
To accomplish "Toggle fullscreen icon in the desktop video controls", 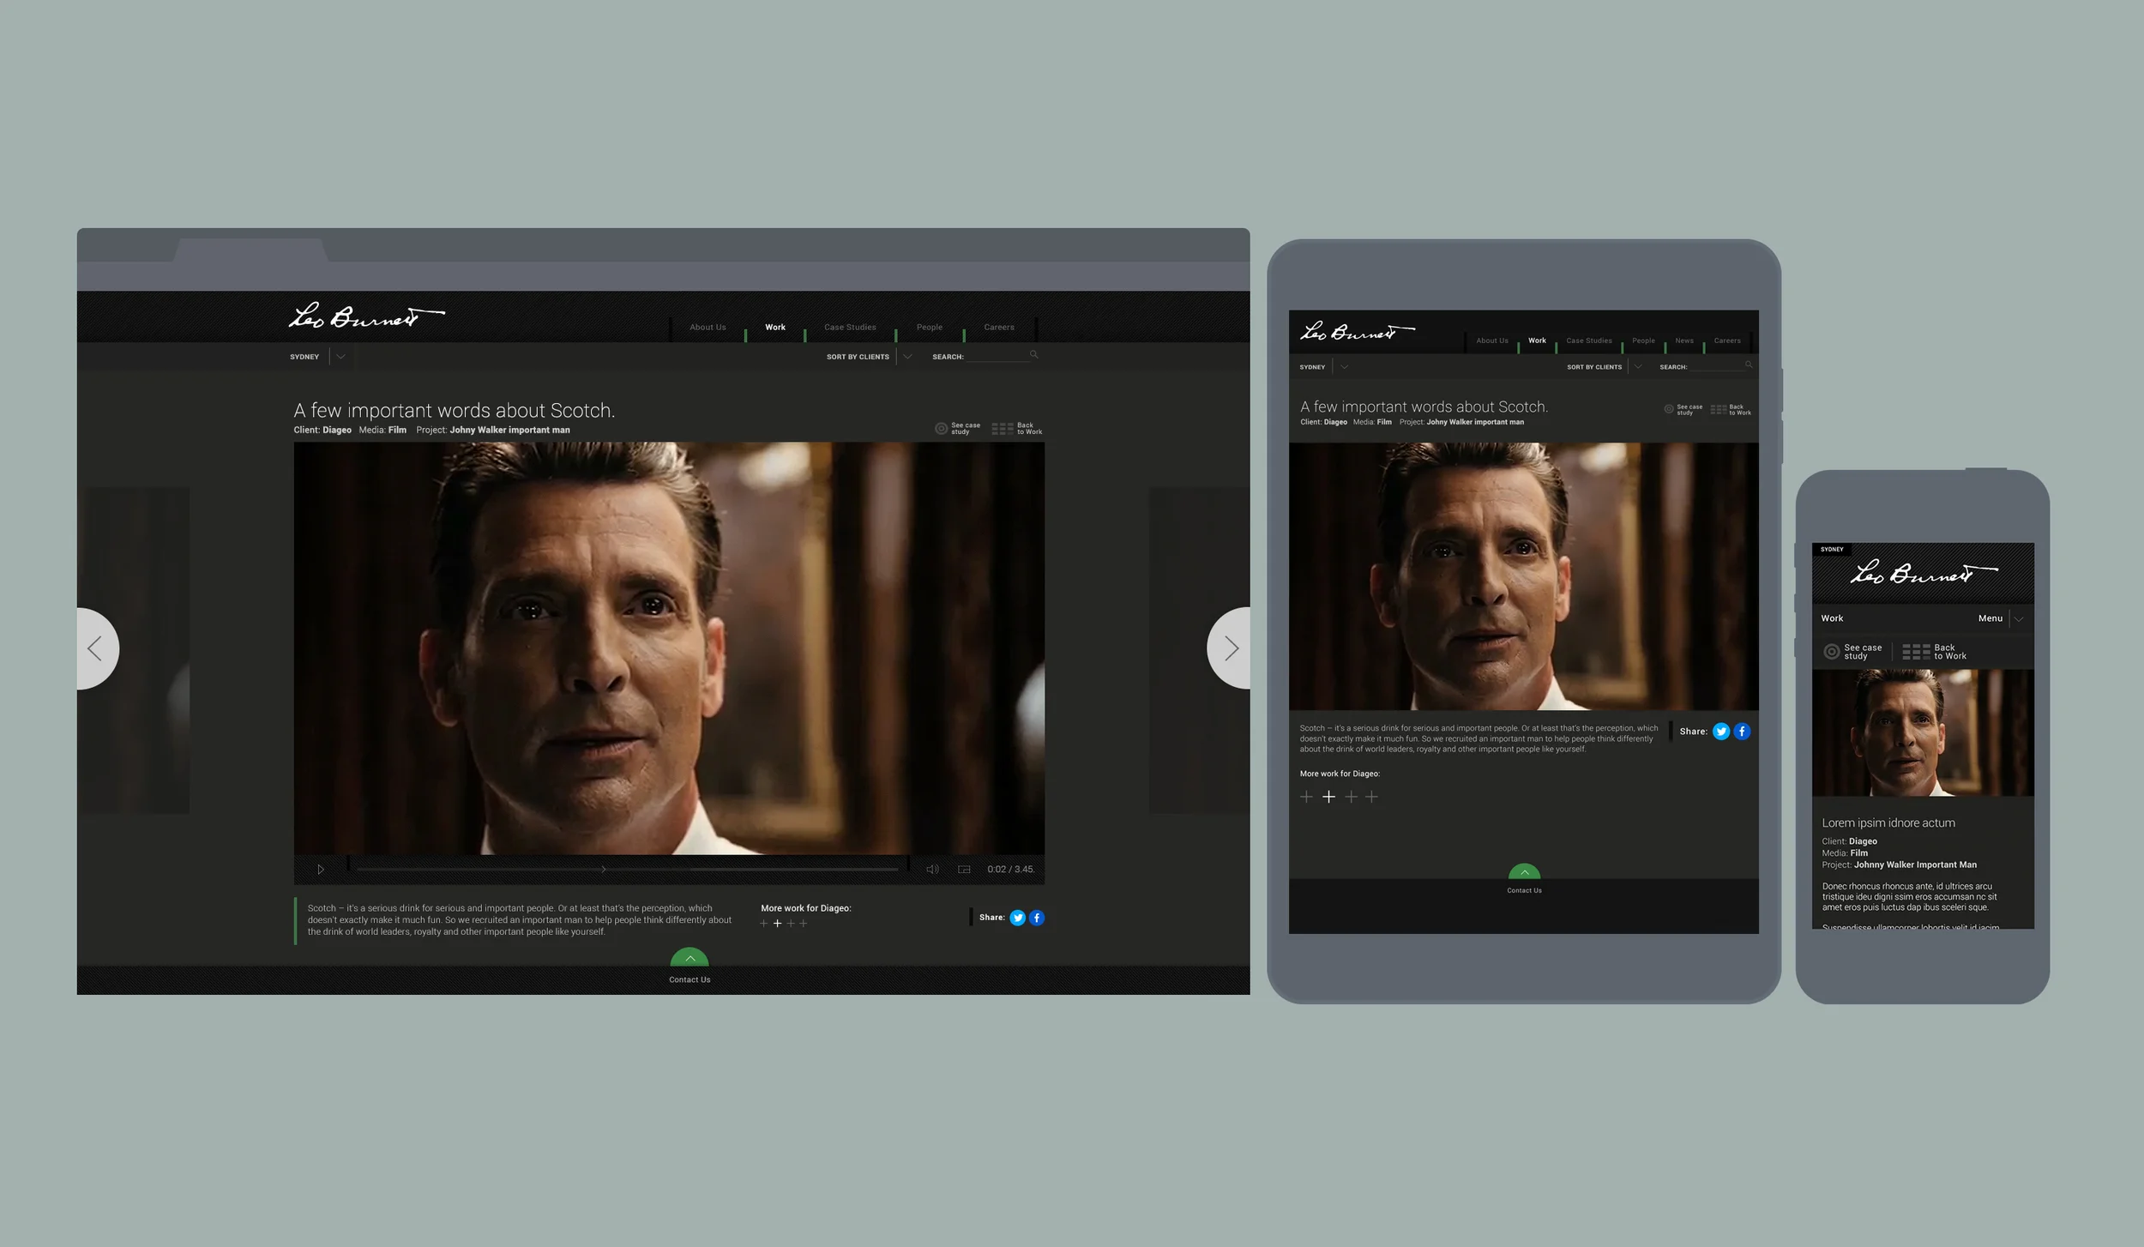I will click(964, 870).
